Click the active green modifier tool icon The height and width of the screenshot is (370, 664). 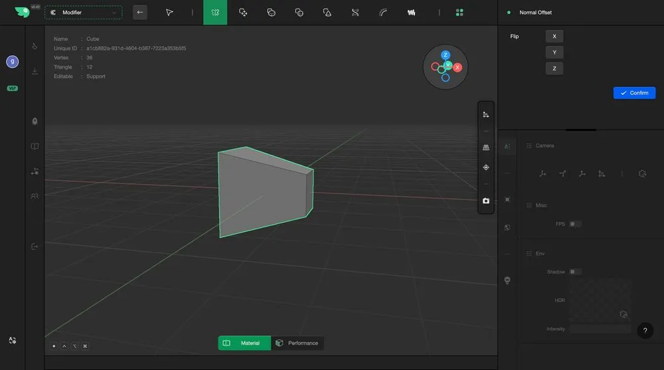[x=214, y=12]
